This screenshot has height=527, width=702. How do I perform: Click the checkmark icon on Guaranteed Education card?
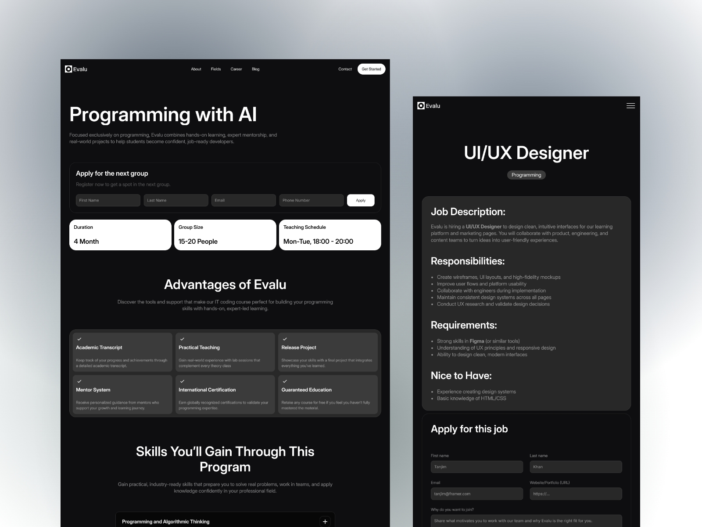[285, 381]
